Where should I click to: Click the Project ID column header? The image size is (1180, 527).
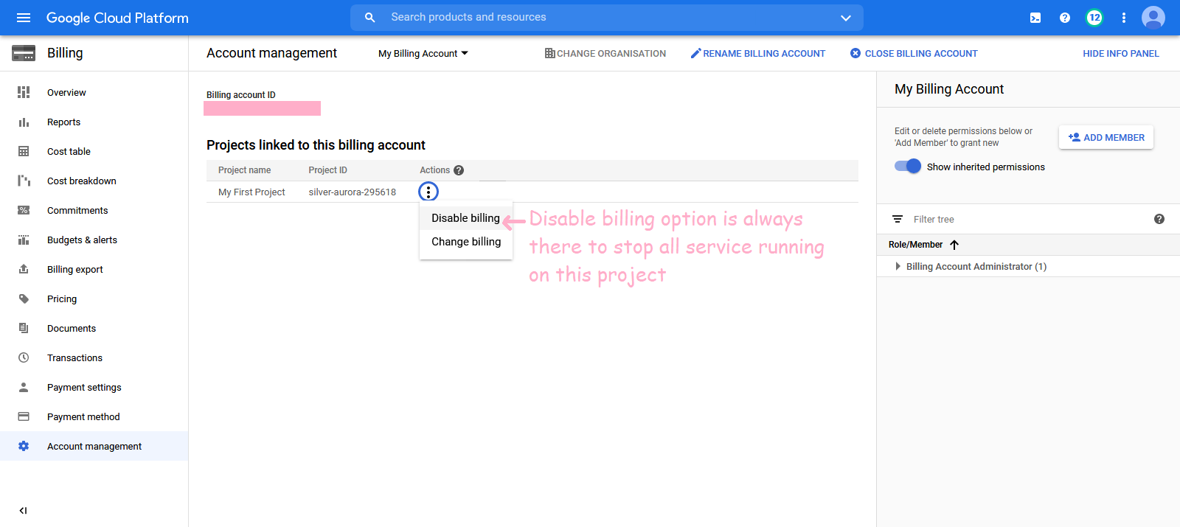click(327, 170)
